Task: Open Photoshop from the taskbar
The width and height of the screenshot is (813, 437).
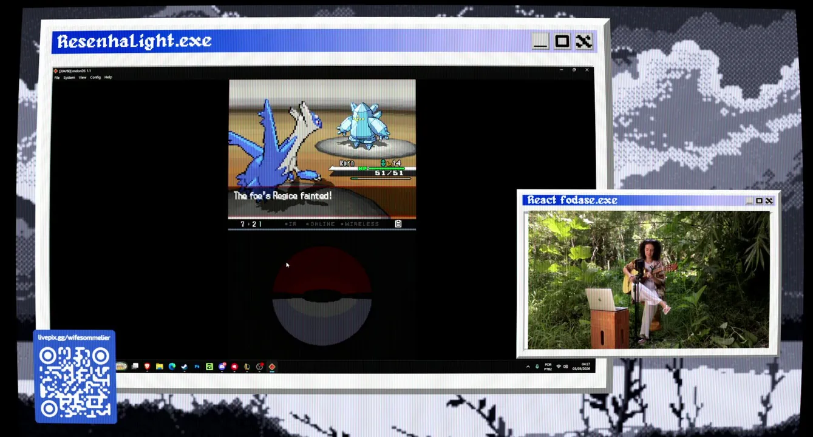Action: [x=197, y=367]
